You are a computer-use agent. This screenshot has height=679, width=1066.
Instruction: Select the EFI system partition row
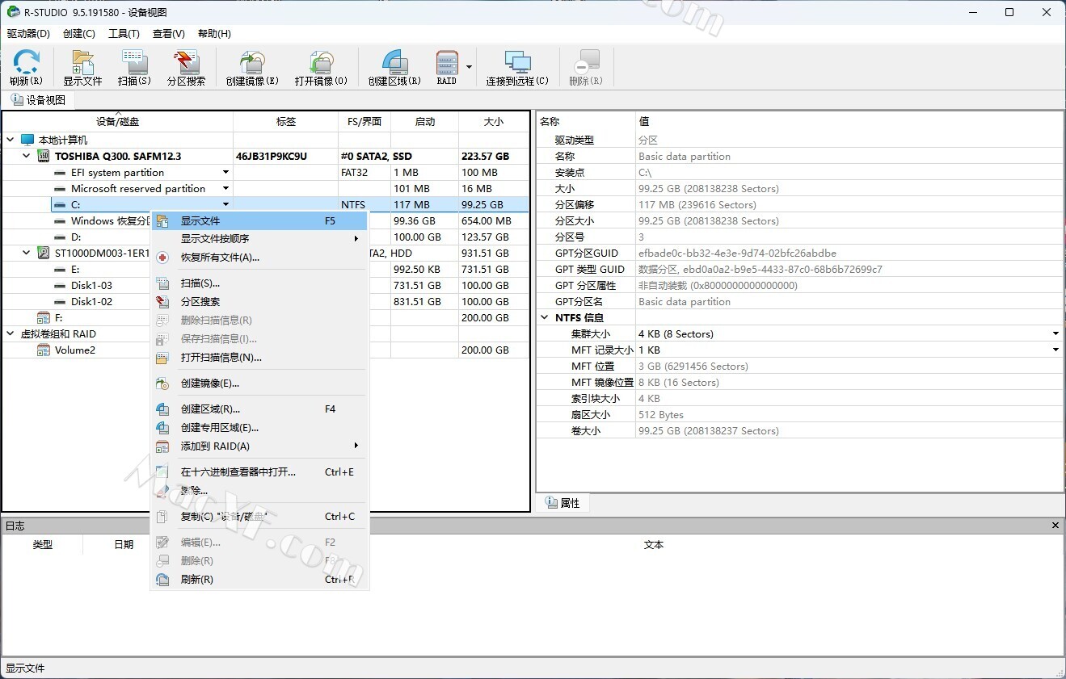tap(266, 172)
